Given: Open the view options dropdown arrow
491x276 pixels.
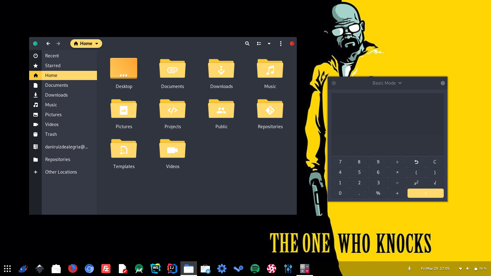Looking at the screenshot, I should 269,44.
